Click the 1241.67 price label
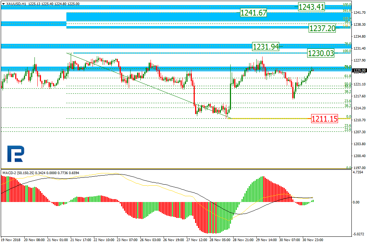This screenshot has height=244, width=367. coord(253,13)
